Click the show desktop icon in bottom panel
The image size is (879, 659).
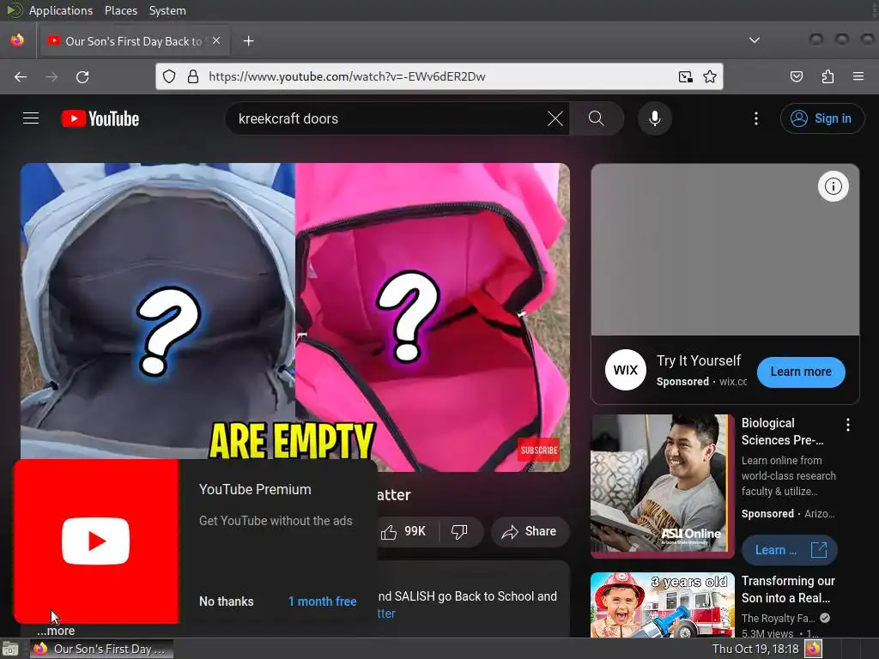(x=10, y=650)
